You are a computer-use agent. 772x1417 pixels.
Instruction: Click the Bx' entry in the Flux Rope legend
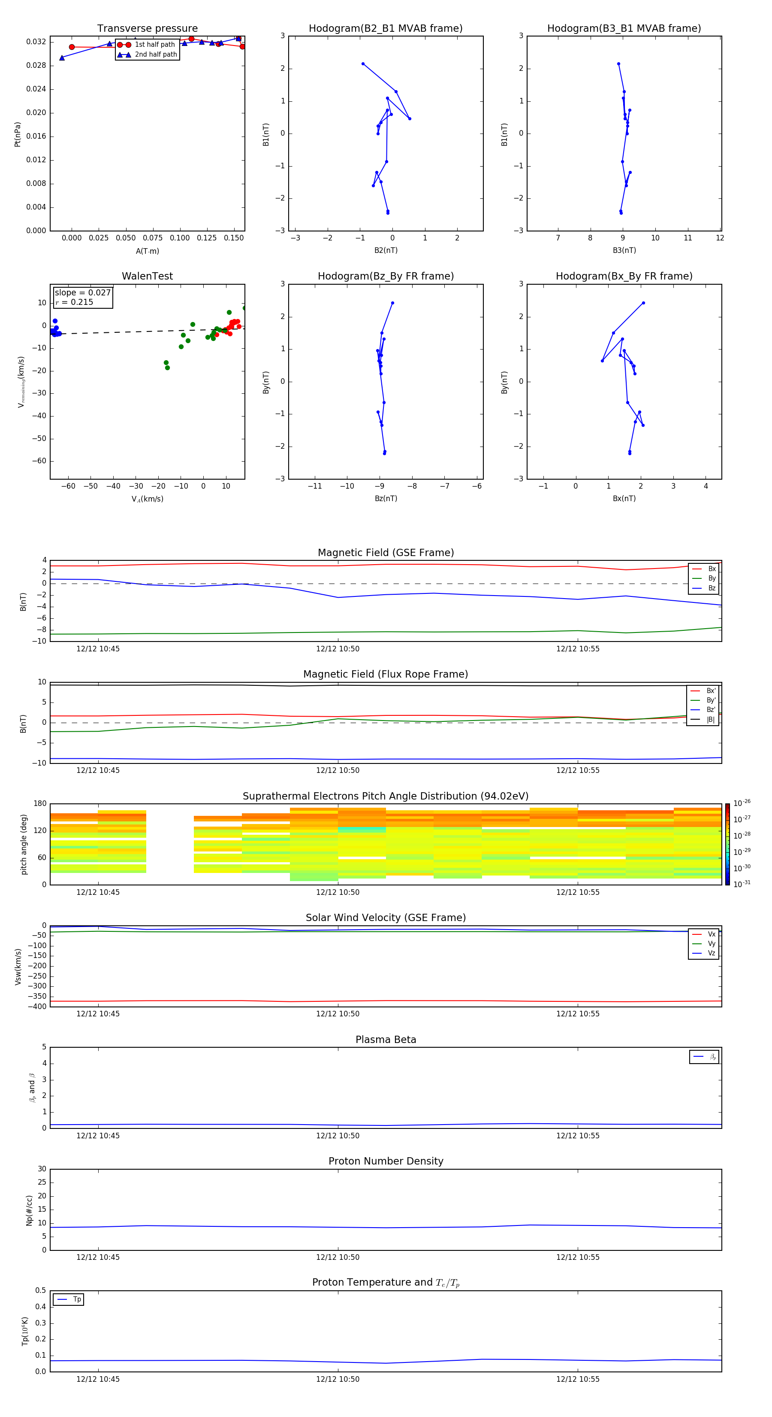[x=703, y=691]
